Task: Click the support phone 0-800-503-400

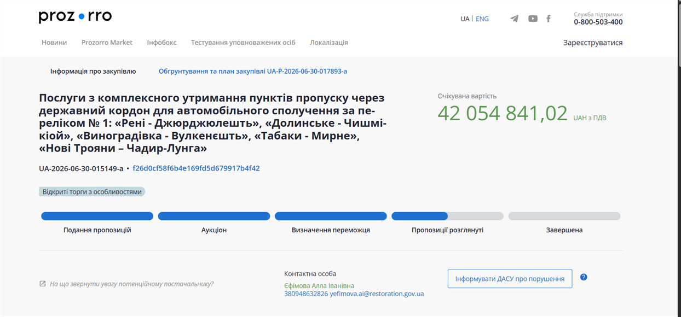Action: (x=598, y=22)
